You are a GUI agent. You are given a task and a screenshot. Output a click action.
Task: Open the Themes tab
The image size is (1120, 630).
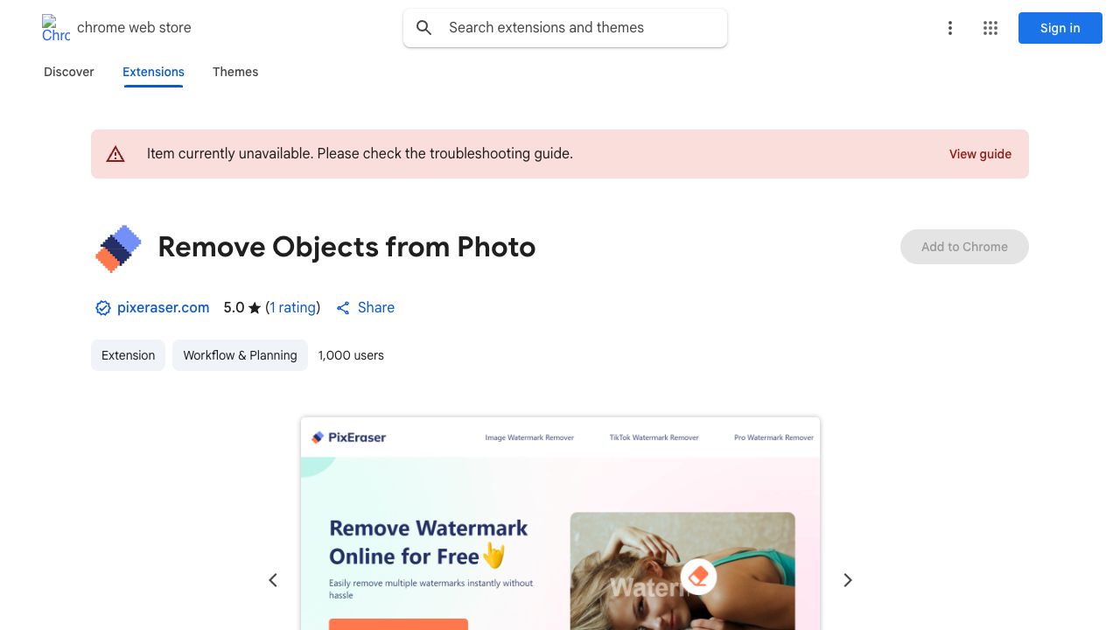point(235,72)
